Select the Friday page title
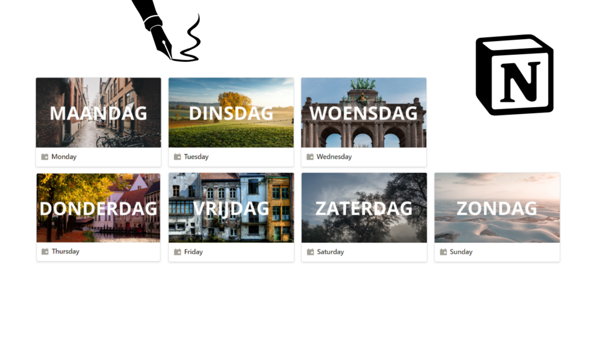This screenshot has width=605, height=340. click(193, 252)
